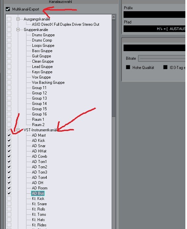Check the Kt. Kick channel checkbox
Viewport: 187px width, 229px height.
(9, 198)
